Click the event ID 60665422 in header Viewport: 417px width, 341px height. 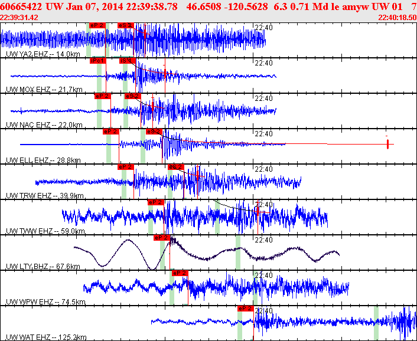[21, 6]
